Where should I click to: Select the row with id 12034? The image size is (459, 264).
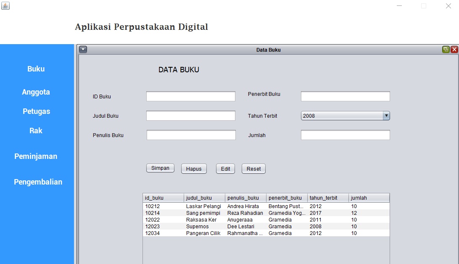tap(266, 233)
